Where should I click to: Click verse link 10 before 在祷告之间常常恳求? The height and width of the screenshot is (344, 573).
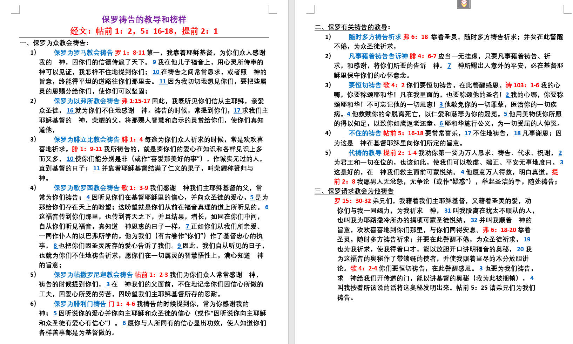[x=156, y=72]
